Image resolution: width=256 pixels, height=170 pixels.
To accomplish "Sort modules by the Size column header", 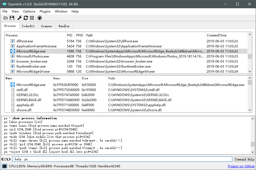I will (x=94, y=78).
